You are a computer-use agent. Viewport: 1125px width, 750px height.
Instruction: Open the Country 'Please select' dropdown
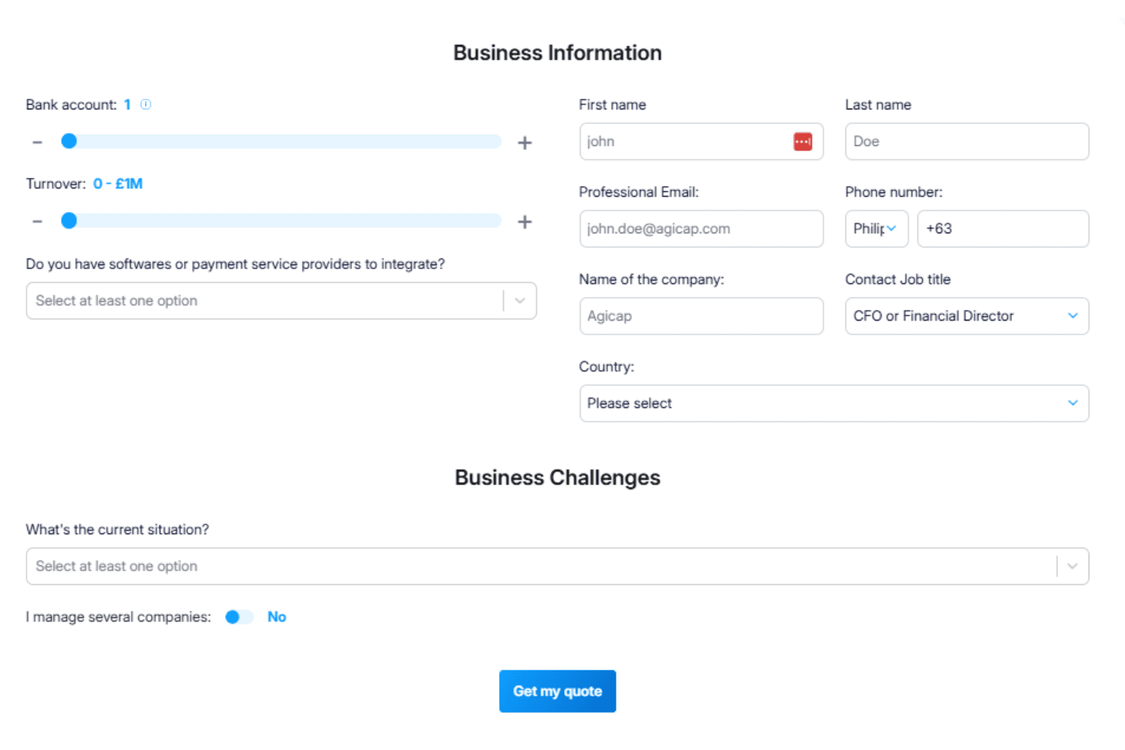[x=834, y=403]
